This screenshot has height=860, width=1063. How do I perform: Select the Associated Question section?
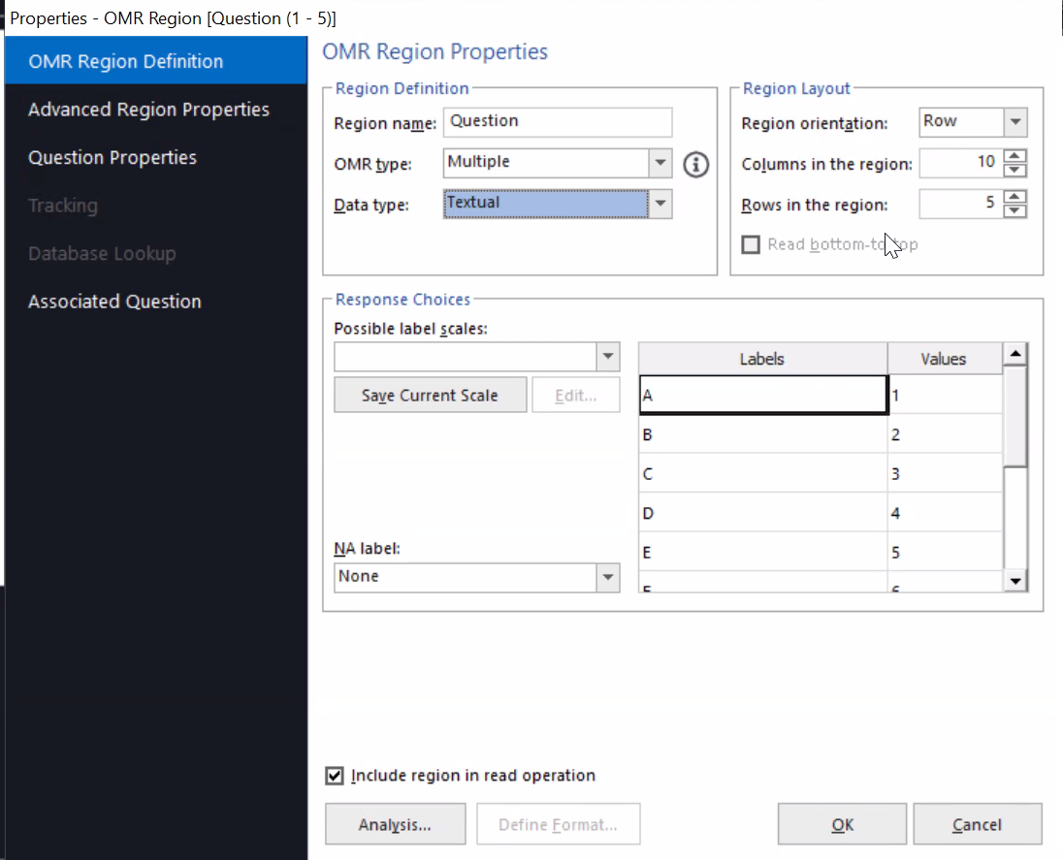(x=114, y=301)
